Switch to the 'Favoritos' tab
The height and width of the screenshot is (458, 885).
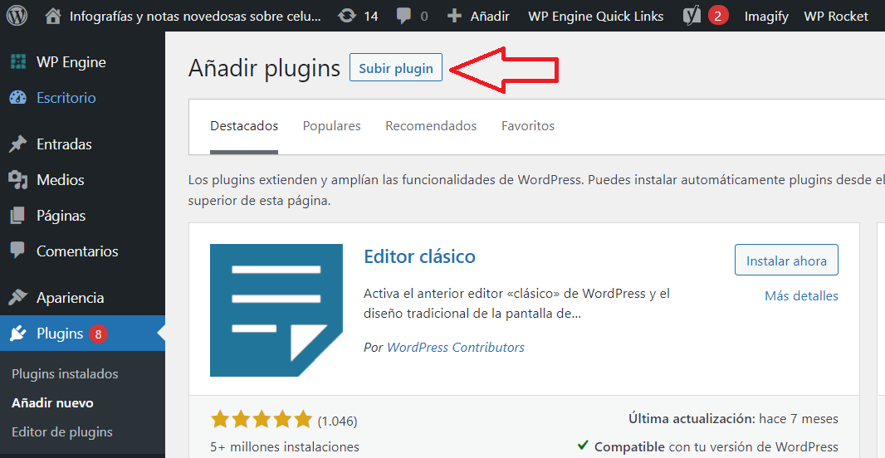(528, 126)
